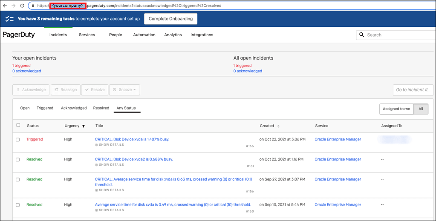436x221 pixels.
Task: Open the 1 triggered link under All open incidents
Action: pyautogui.click(x=243, y=66)
